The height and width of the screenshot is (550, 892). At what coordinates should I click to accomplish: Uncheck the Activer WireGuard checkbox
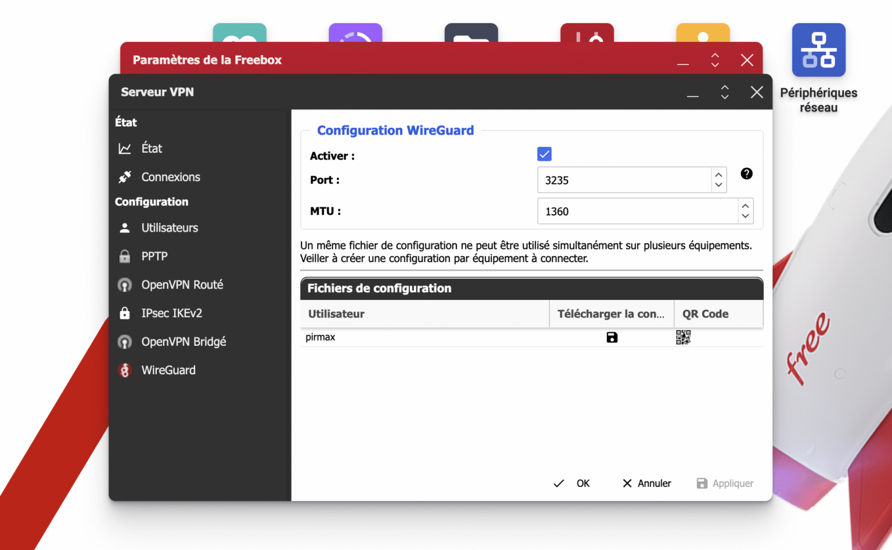(x=544, y=154)
